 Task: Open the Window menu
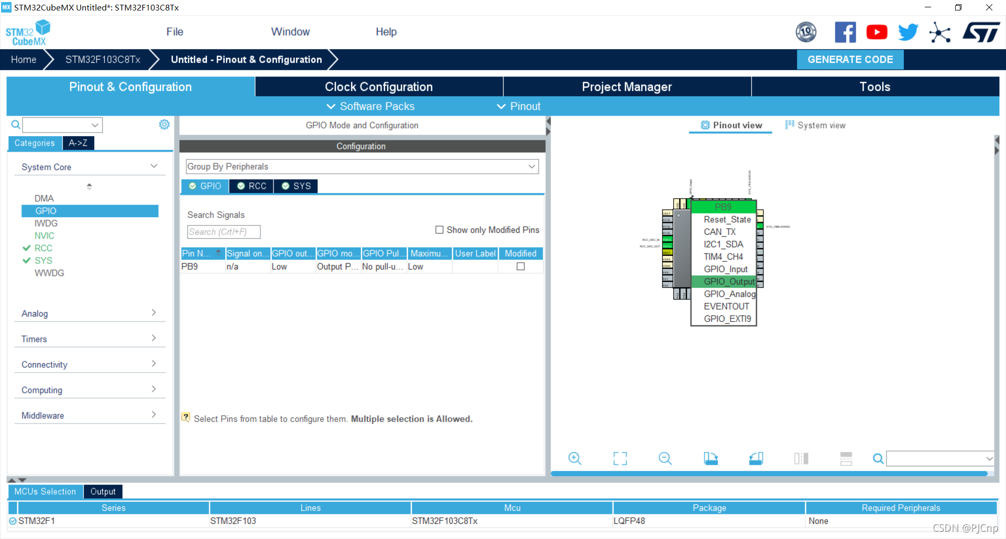coord(290,32)
